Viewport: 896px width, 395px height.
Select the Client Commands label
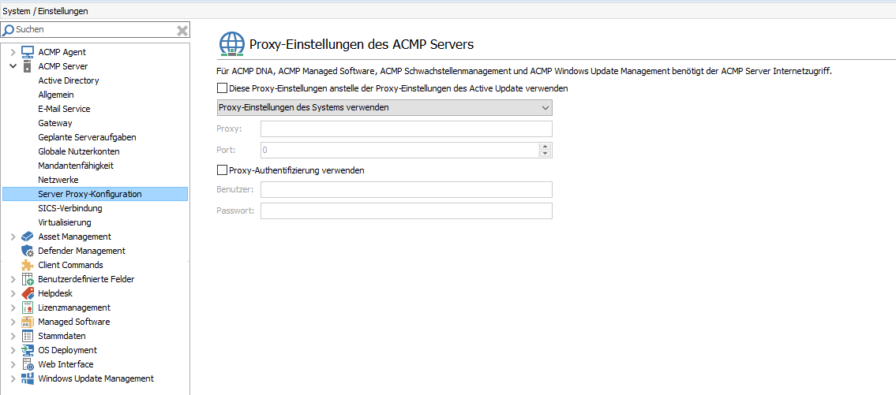pos(70,265)
